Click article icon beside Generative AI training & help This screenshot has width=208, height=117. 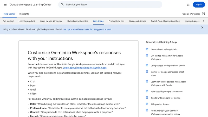[x=147, y=49]
